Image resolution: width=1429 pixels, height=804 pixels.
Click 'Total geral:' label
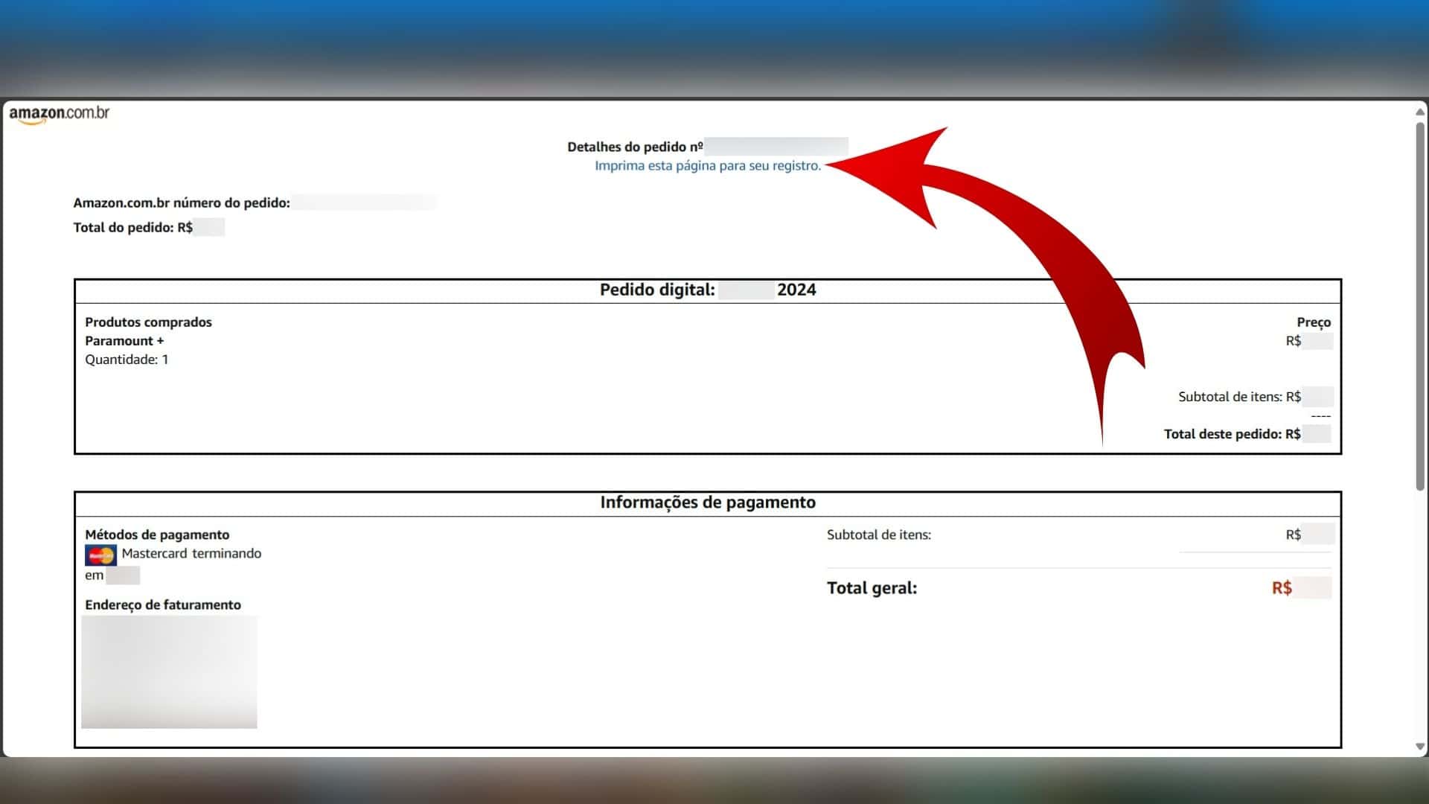point(872,588)
